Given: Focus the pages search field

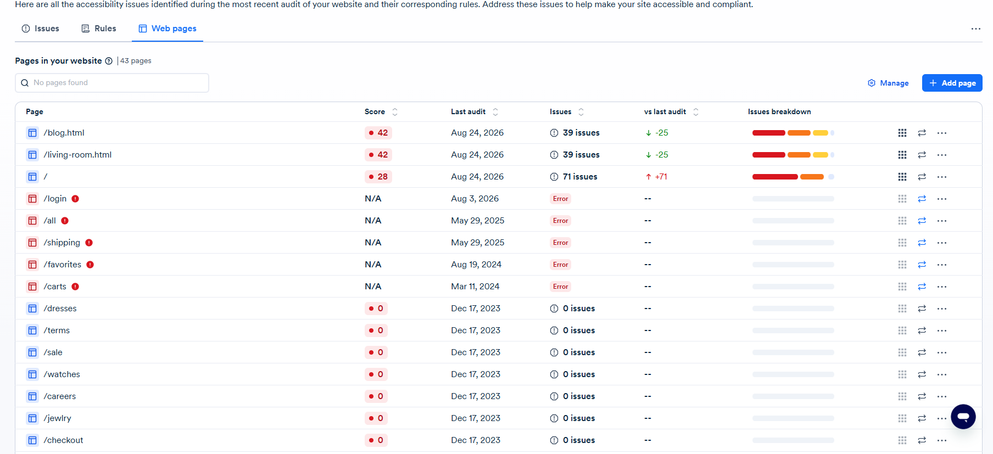Looking at the screenshot, I should (112, 83).
